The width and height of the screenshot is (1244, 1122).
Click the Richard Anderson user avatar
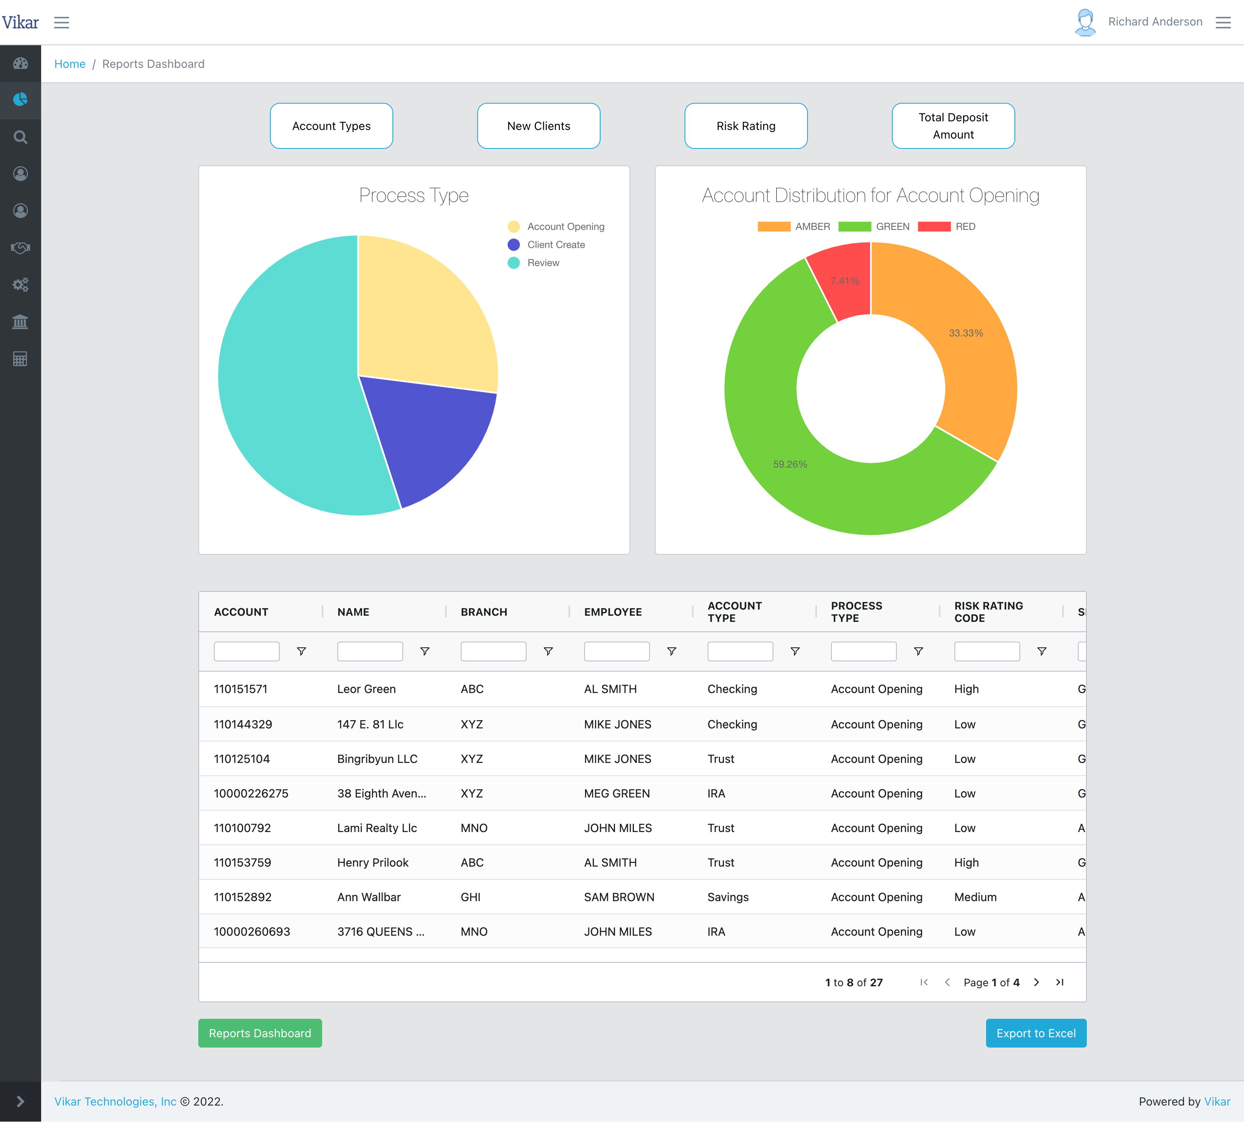pos(1085,22)
